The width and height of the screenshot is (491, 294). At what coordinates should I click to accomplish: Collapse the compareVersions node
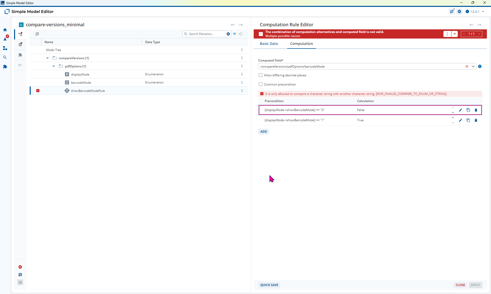[48, 58]
